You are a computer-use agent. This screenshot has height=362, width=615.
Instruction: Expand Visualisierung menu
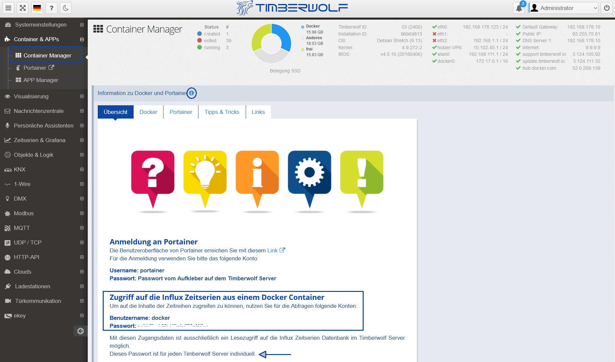(82, 96)
